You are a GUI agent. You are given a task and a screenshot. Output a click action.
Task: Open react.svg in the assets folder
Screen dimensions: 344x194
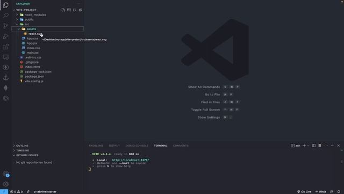[x=35, y=33]
